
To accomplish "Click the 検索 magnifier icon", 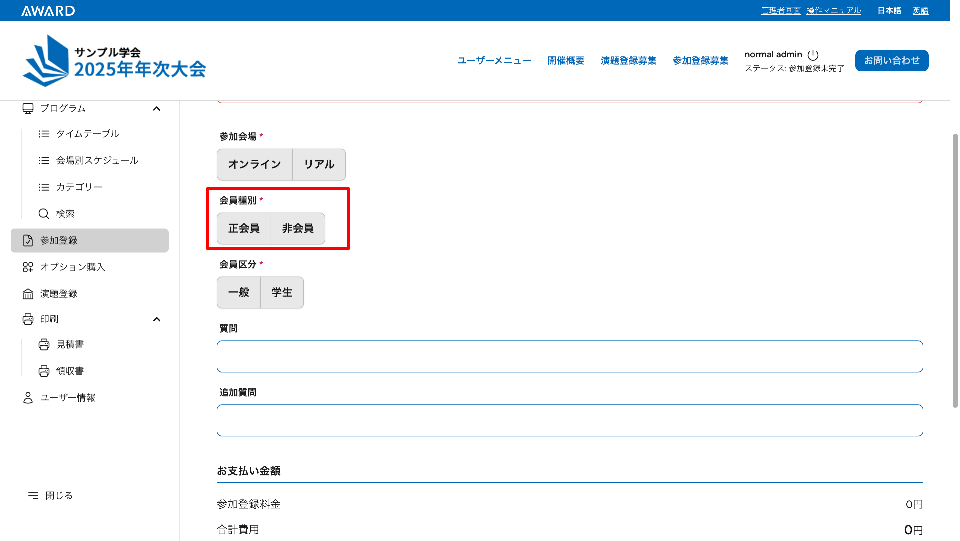I will pyautogui.click(x=44, y=214).
